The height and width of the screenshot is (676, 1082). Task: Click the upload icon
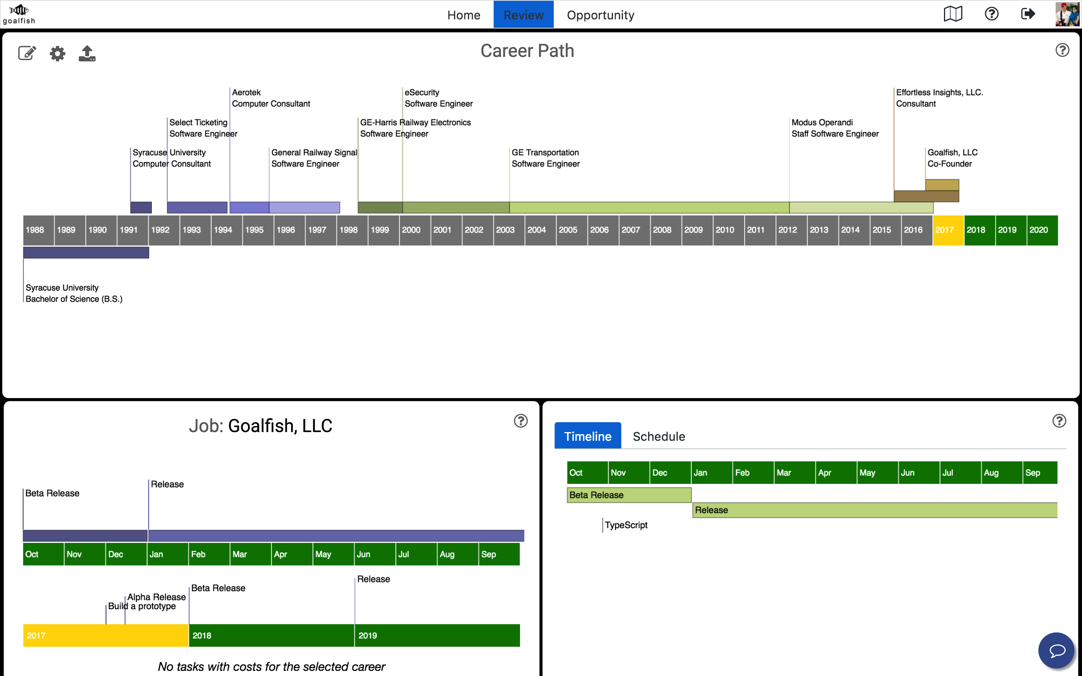[x=87, y=53]
